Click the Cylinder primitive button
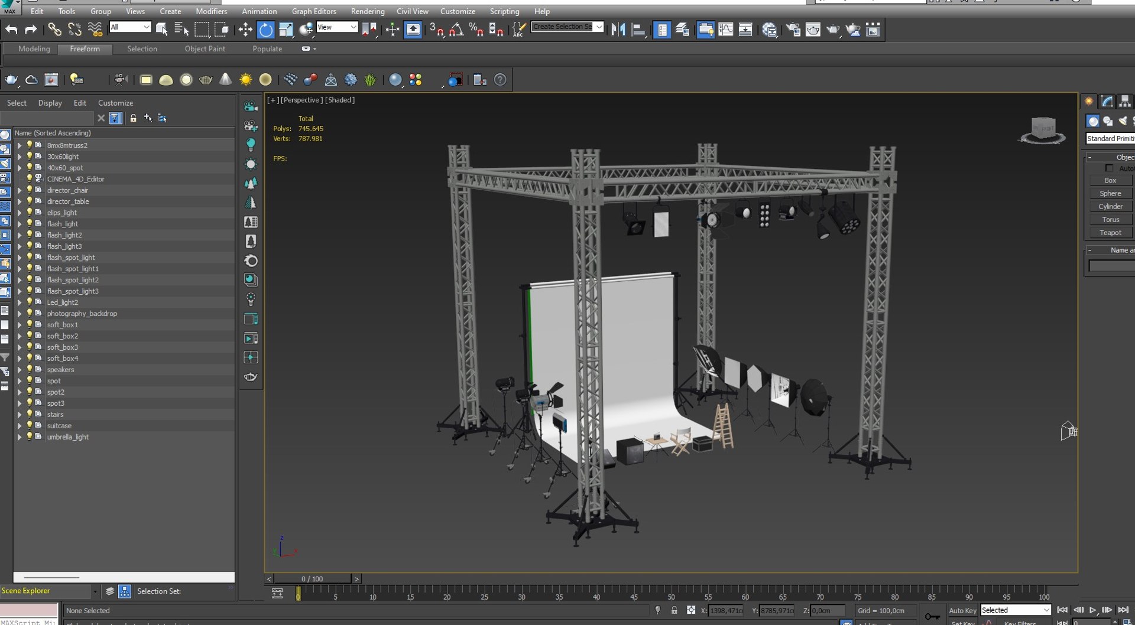The height and width of the screenshot is (625, 1135). (x=1110, y=207)
